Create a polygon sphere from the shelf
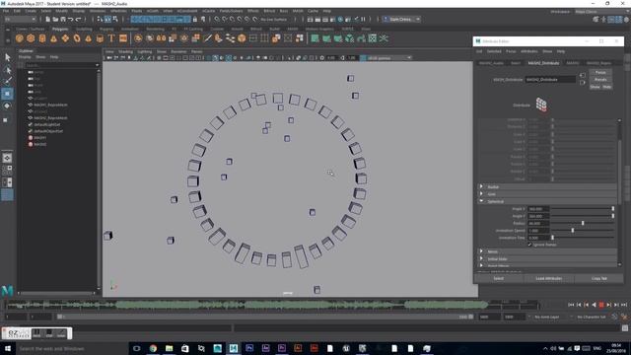This screenshot has height=355, width=631. coord(20,38)
